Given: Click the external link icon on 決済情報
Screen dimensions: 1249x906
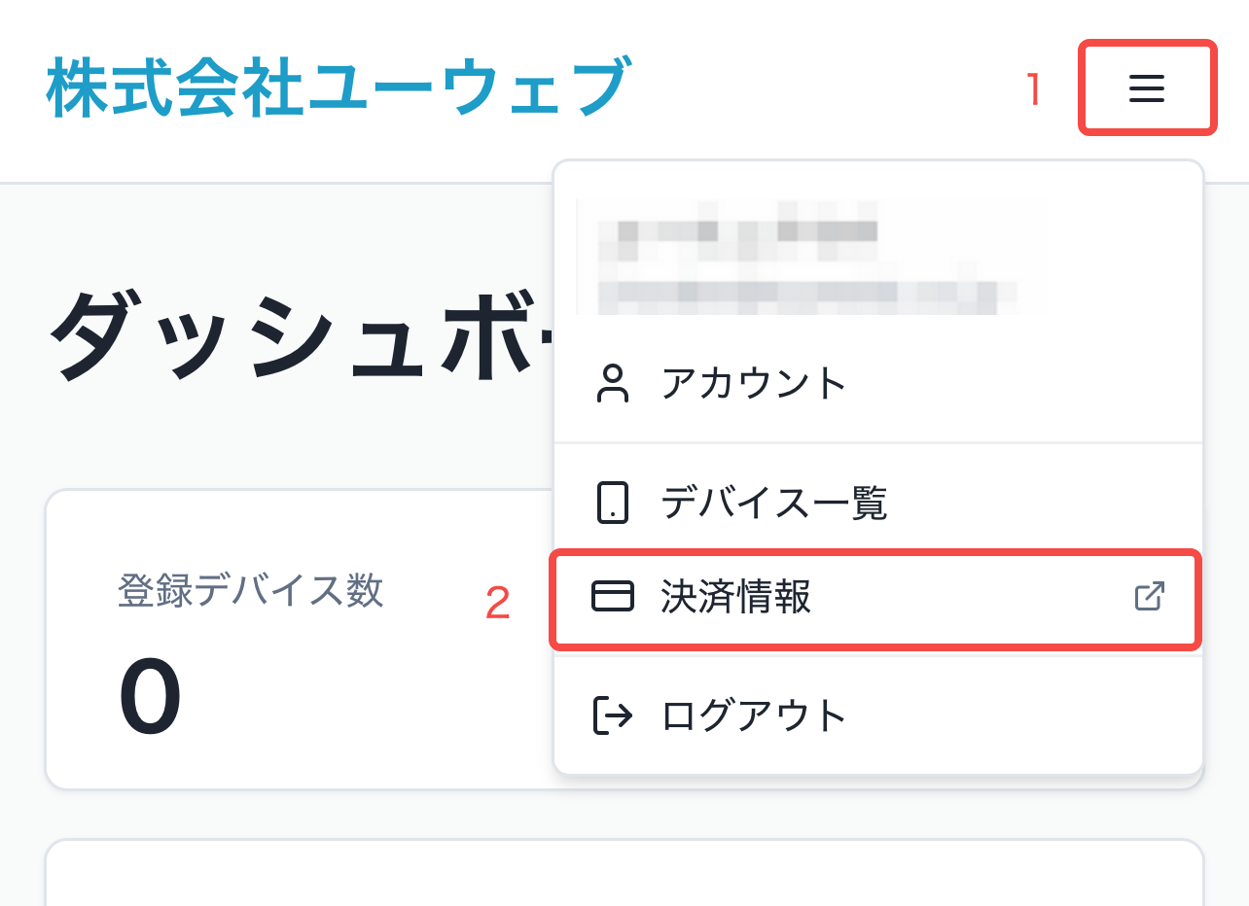Looking at the screenshot, I should click(1150, 596).
